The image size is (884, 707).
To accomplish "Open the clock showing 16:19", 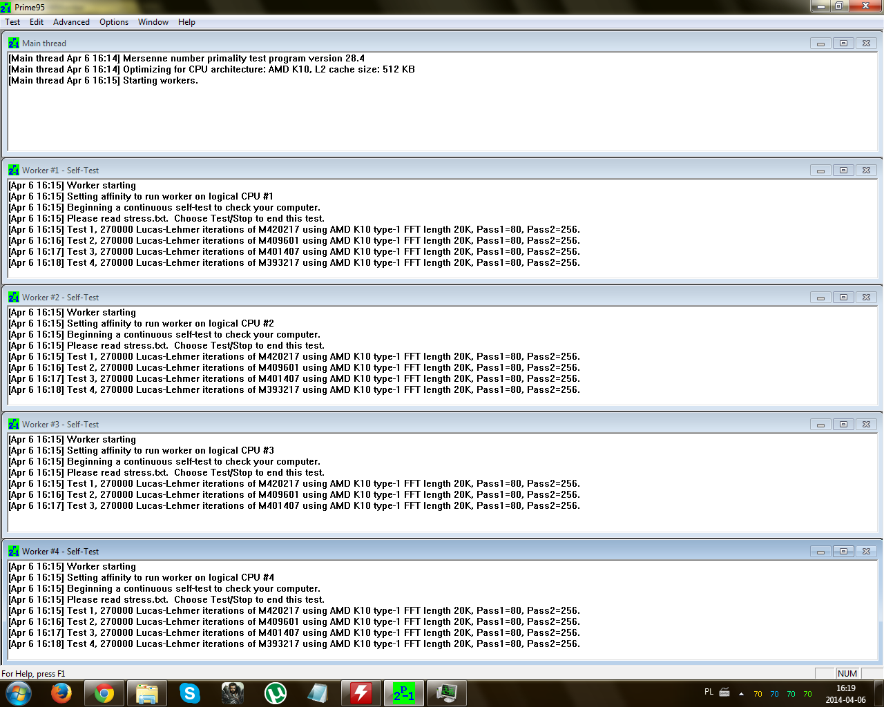I will pos(845,694).
